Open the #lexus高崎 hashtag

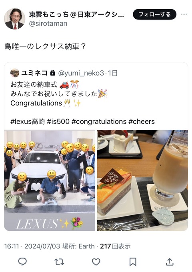pos(28,121)
